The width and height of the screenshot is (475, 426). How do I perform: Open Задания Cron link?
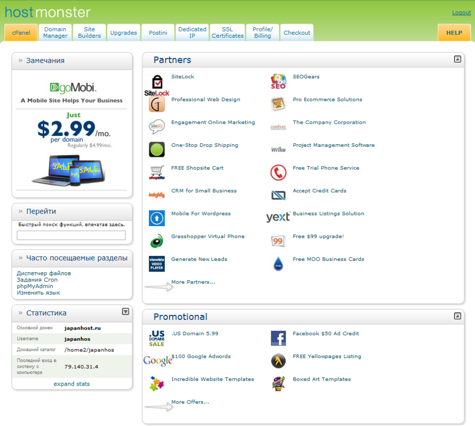(x=37, y=280)
